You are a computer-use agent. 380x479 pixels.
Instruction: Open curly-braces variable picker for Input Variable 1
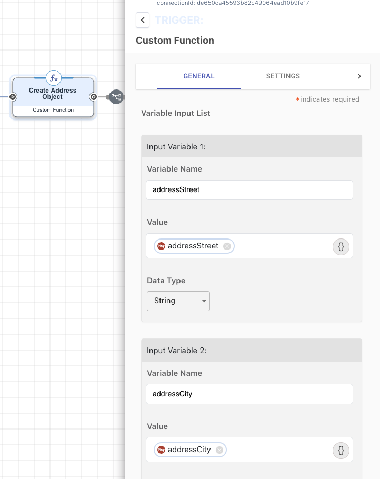(341, 246)
